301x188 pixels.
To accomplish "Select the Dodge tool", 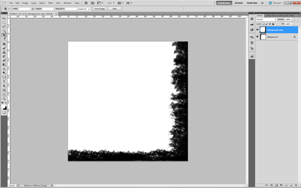I will tap(4, 73).
